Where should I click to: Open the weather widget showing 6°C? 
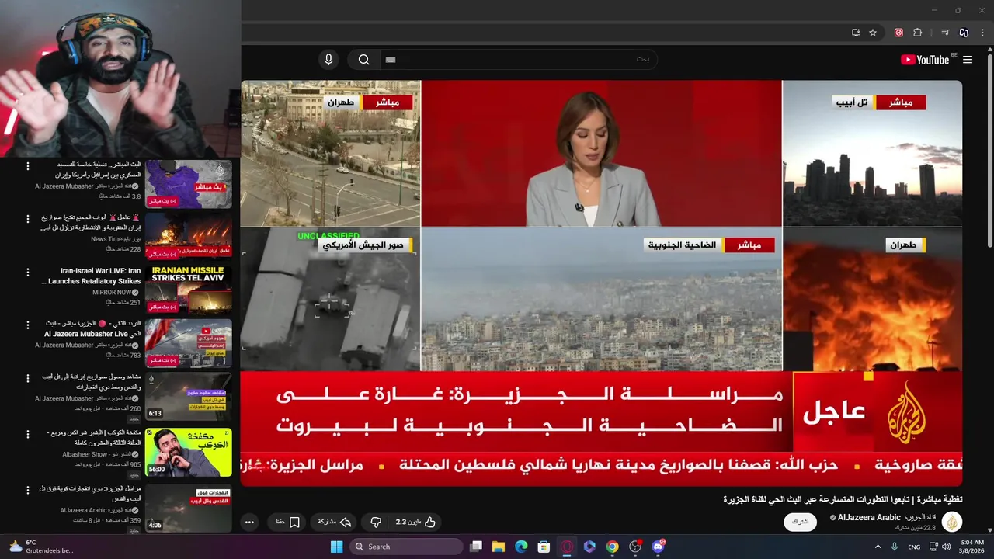pos(40,547)
